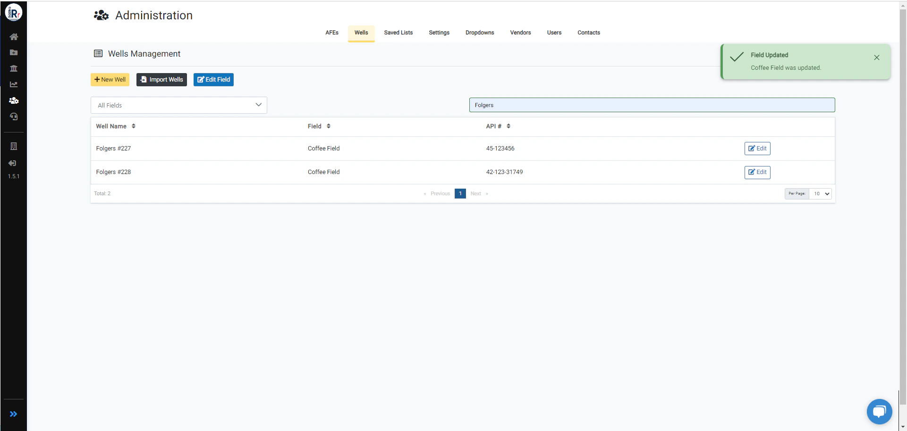Open the folder icon in sidebar
The width and height of the screenshot is (907, 431).
tap(14, 52)
